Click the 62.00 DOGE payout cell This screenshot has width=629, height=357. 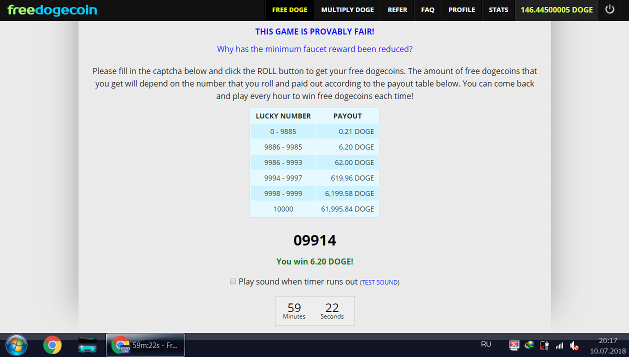(347, 162)
